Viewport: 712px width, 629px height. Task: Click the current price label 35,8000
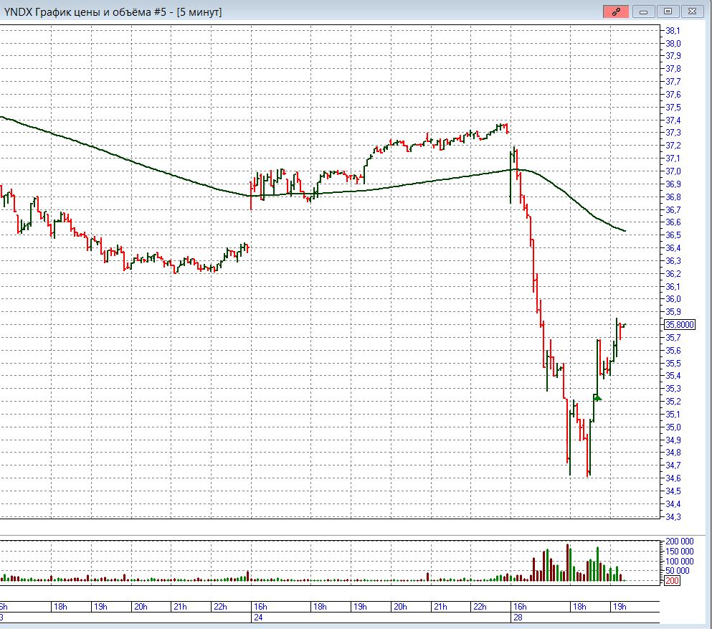(x=679, y=324)
